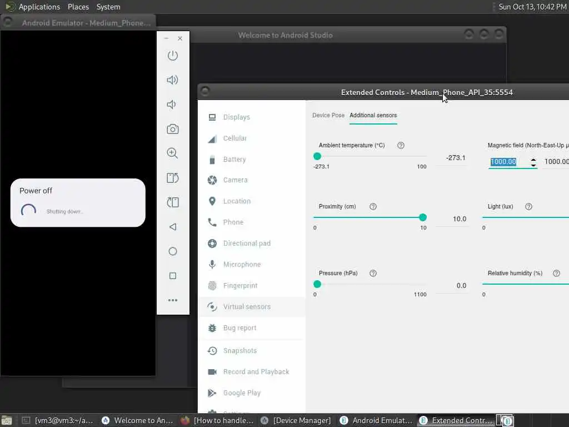Click the Ambient temperature help icon

[401, 145]
